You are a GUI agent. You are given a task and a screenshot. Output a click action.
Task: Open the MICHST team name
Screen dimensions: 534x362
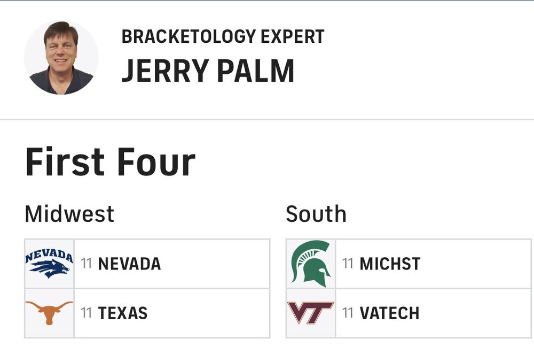(390, 264)
